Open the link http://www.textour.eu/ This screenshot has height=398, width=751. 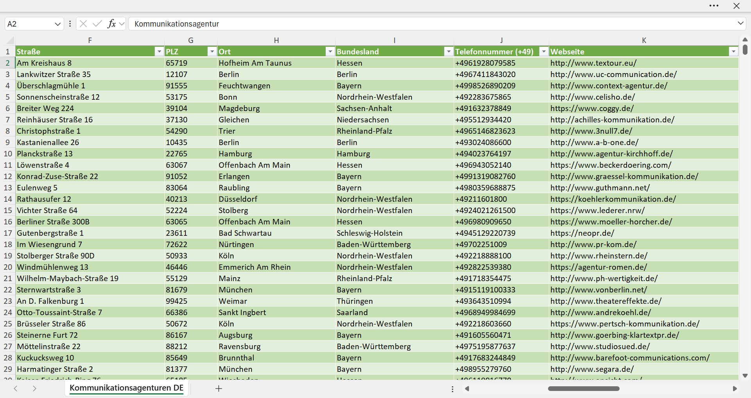pos(593,63)
